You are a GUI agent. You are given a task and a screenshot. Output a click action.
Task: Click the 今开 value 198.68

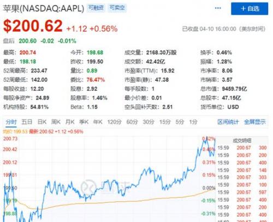(x=95, y=52)
